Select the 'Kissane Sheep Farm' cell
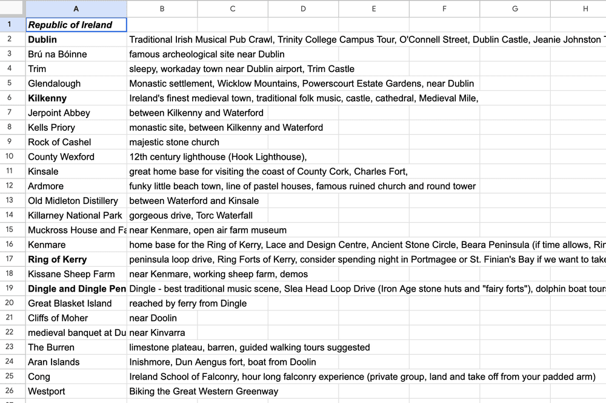Screen dimensions: 606x403 [x=76, y=274]
